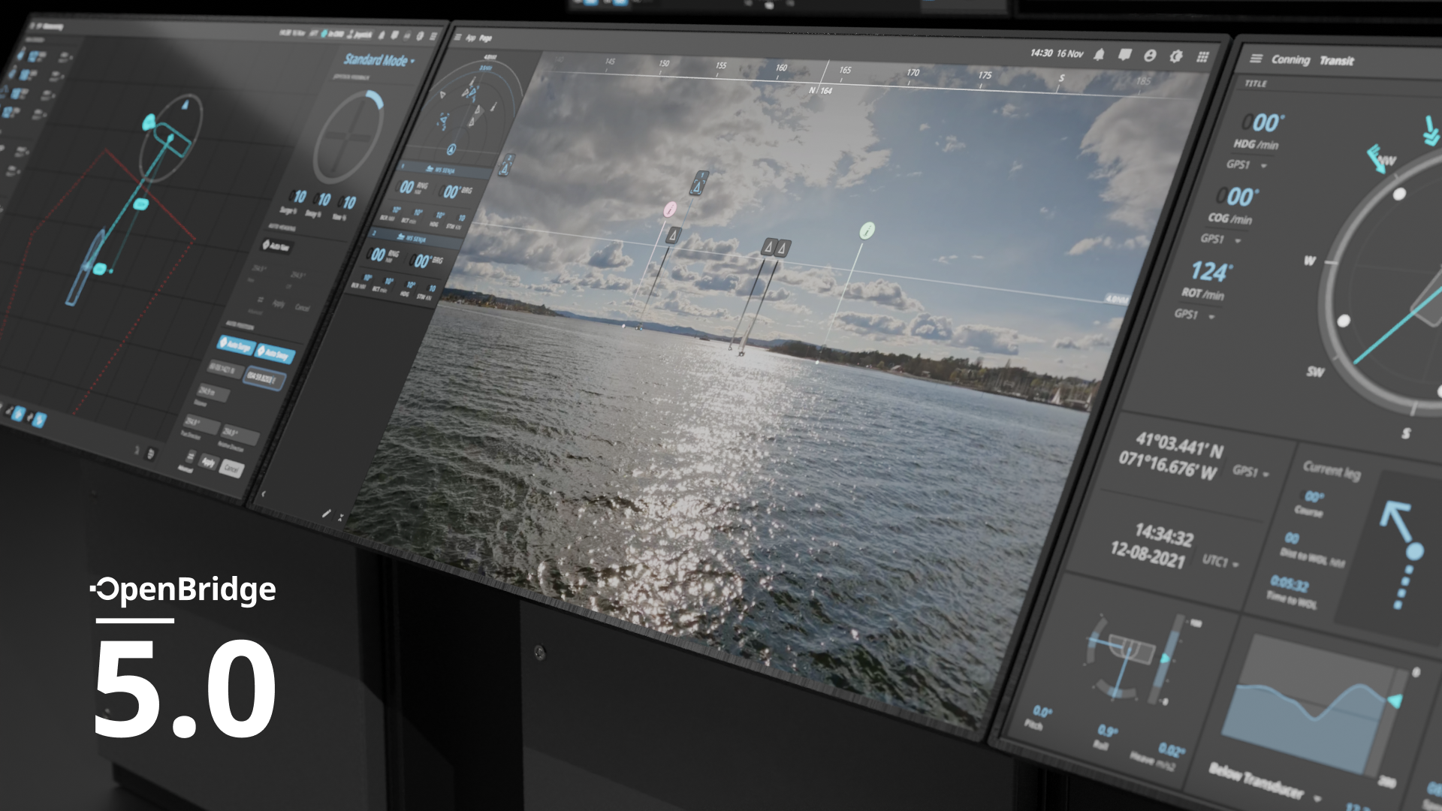Click the highlighted position coordinate input field
Screen dimensions: 1442x811
[263, 378]
